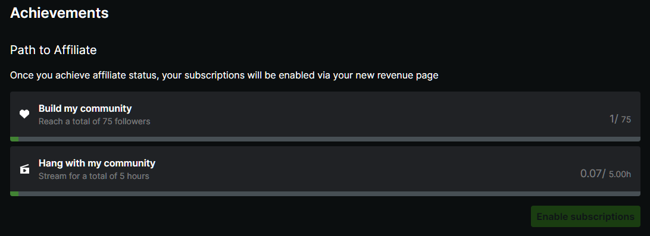
Task: Click the Achievements heading
Action: point(60,13)
